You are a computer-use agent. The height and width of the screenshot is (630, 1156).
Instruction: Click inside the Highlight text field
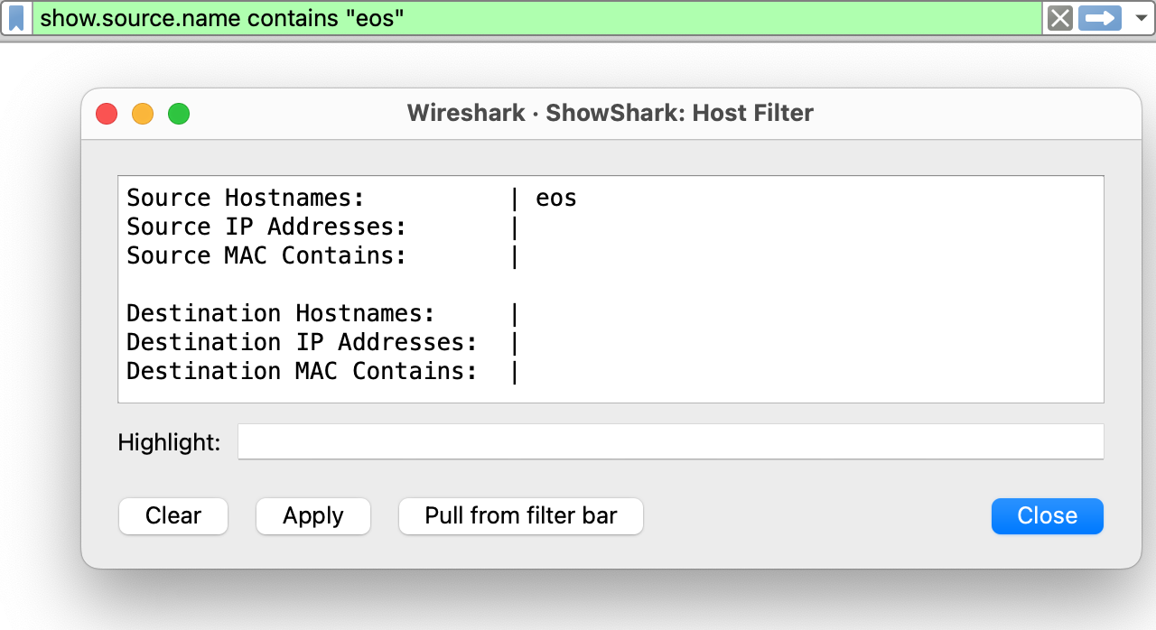click(670, 441)
